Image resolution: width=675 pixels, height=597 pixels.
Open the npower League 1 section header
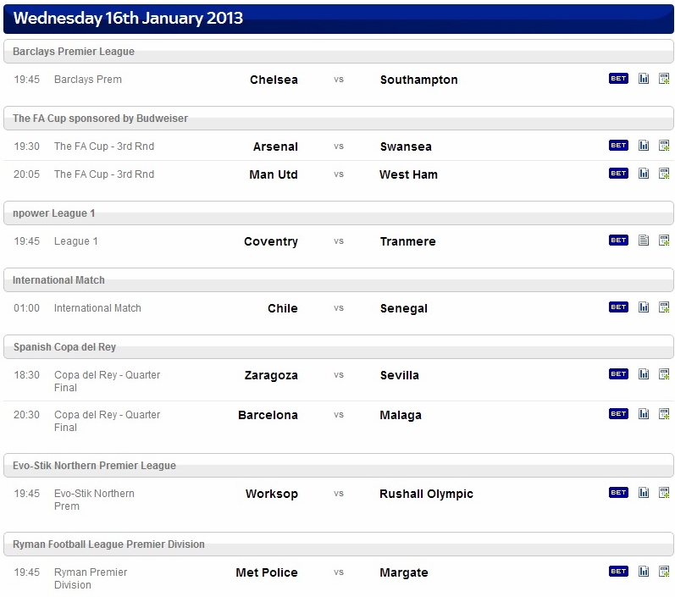coord(339,213)
